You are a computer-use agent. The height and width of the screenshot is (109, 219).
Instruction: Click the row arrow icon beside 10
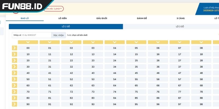[x=15, y=54]
